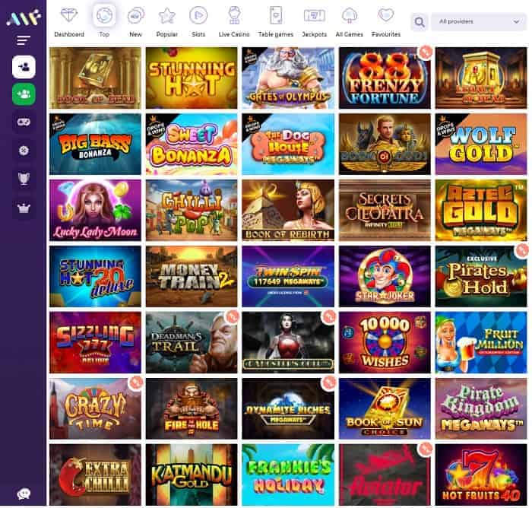Click the casino chip sidebar icon
The image size is (532, 508).
[x=24, y=151]
